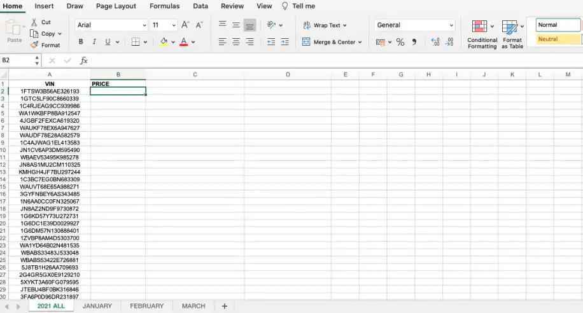
Task: Toggle bold formatting
Action: pos(81,41)
